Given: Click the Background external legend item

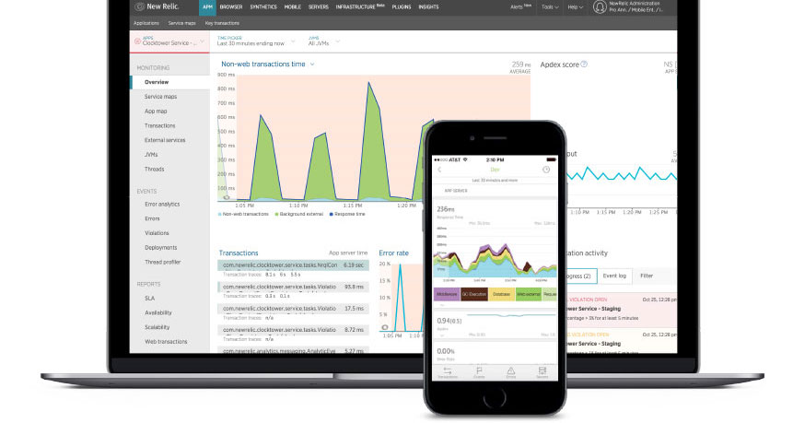Looking at the screenshot, I should coord(299,215).
